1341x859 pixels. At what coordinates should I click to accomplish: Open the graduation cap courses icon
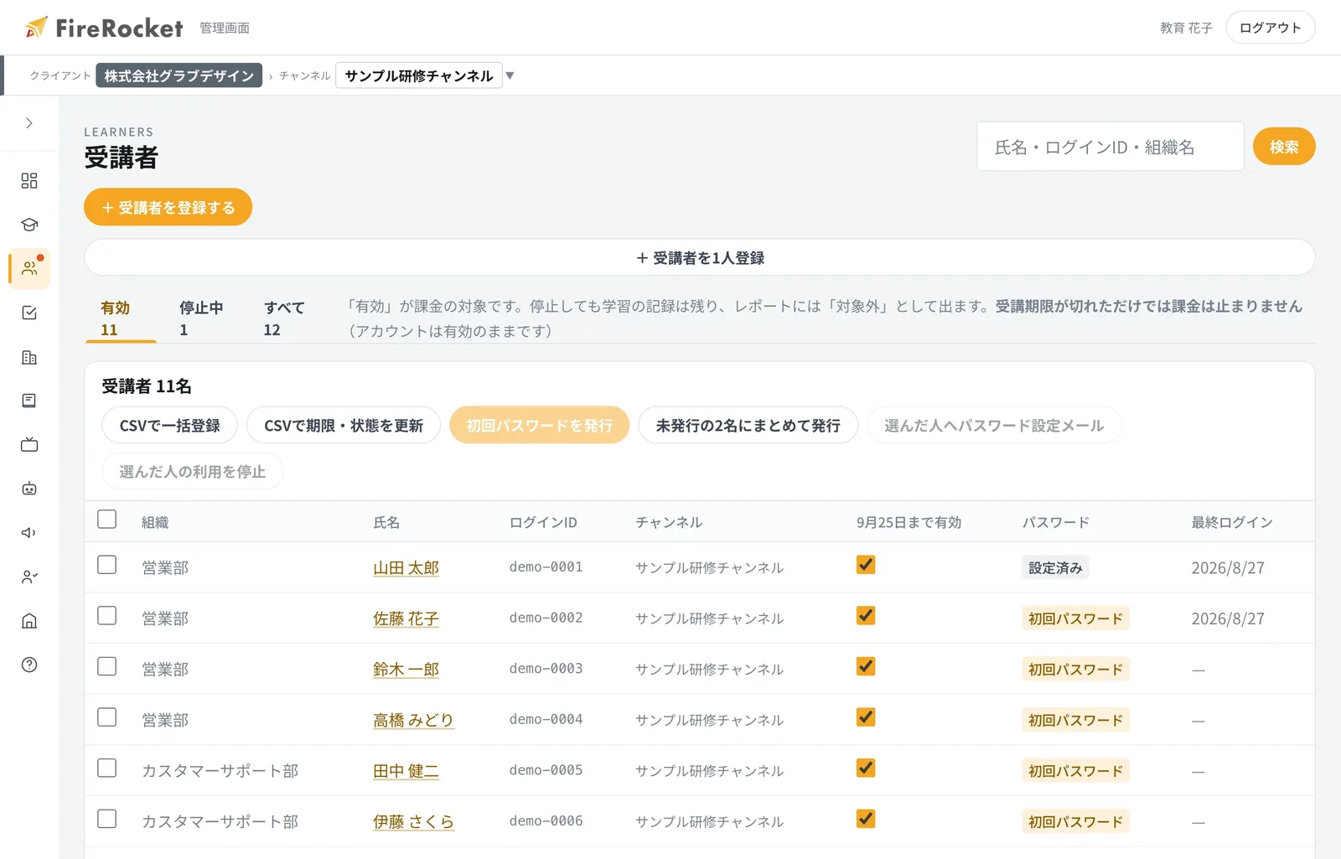pyautogui.click(x=29, y=225)
